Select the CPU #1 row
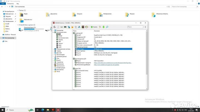The width and height of the screenshot is (200, 112). 103,73
